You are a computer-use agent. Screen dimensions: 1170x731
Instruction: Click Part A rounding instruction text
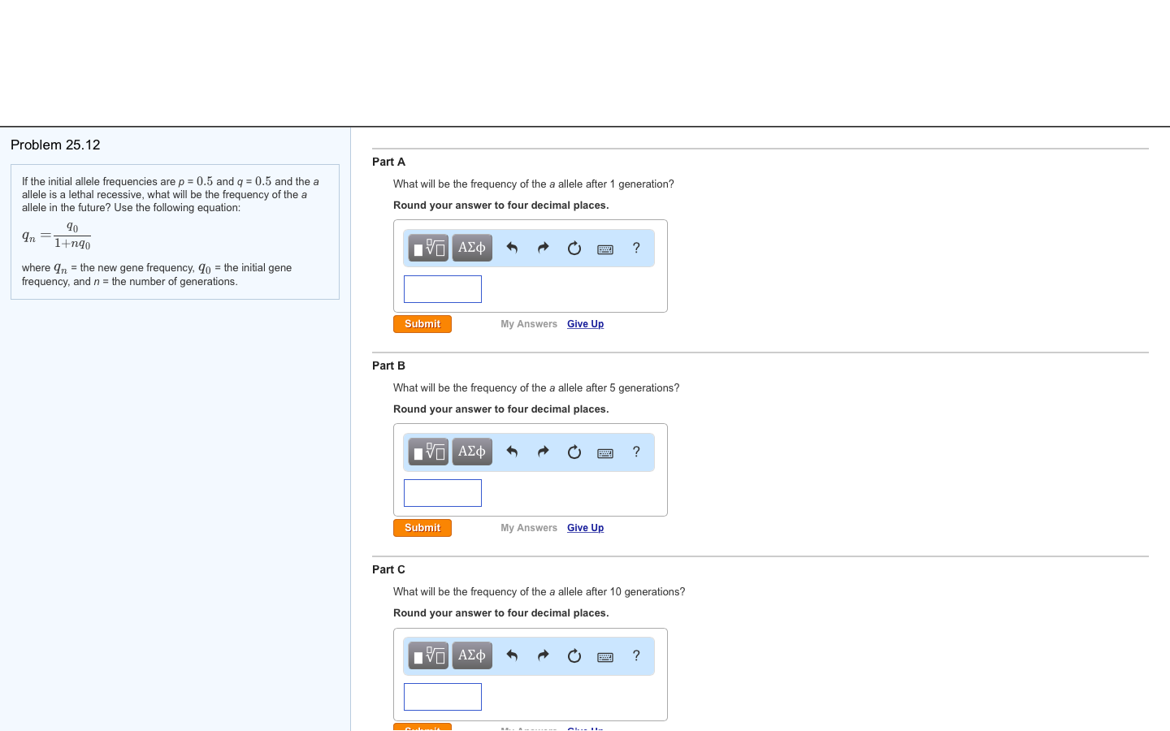[501, 205]
